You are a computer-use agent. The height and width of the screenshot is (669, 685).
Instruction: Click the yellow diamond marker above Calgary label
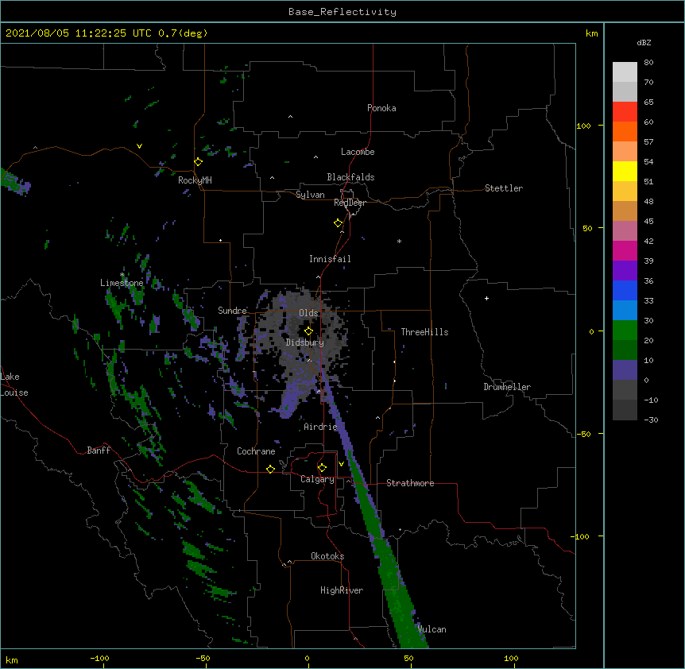tap(322, 468)
